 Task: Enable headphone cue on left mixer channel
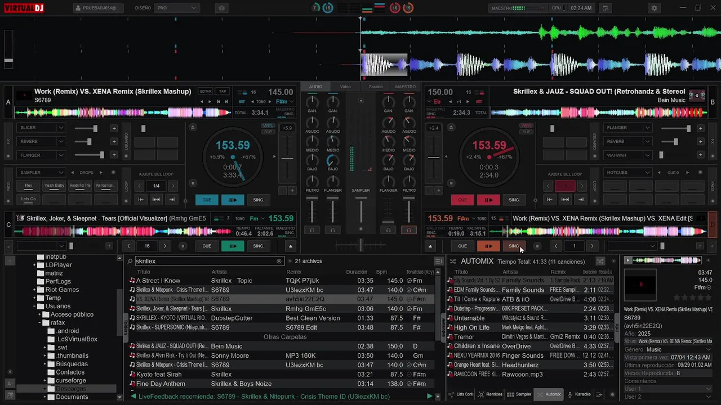(312, 229)
